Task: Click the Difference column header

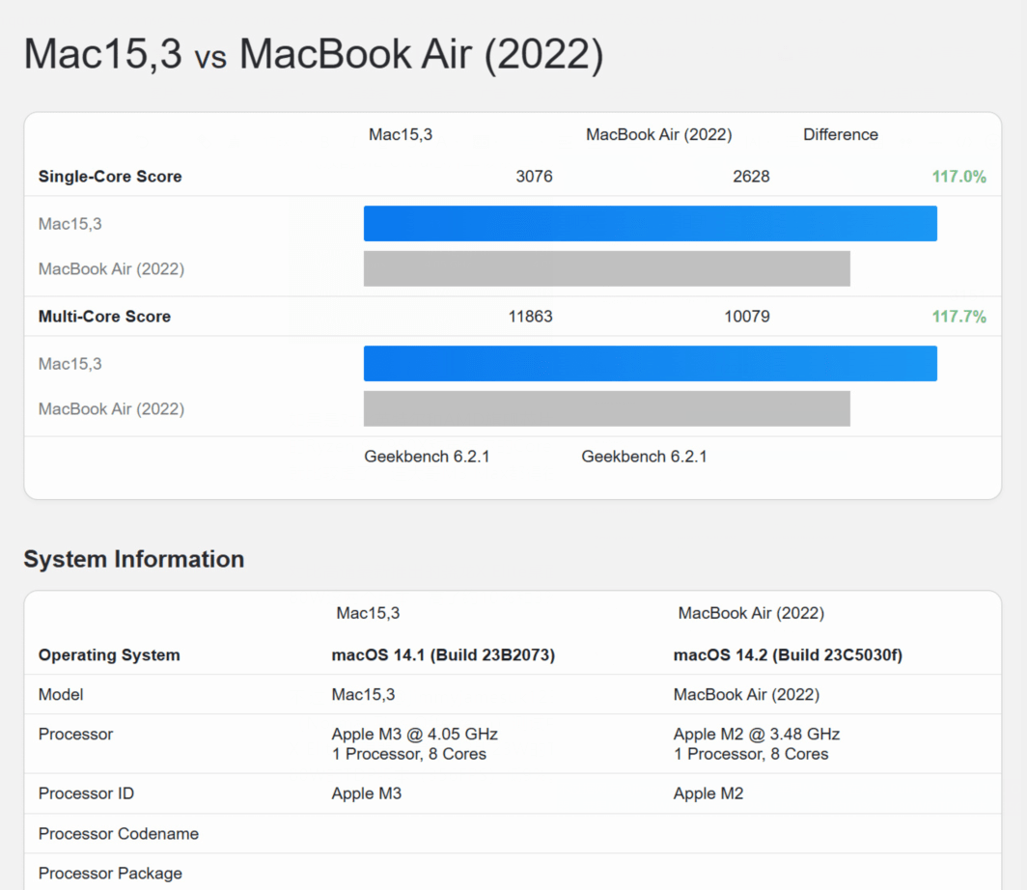Action: pos(840,135)
